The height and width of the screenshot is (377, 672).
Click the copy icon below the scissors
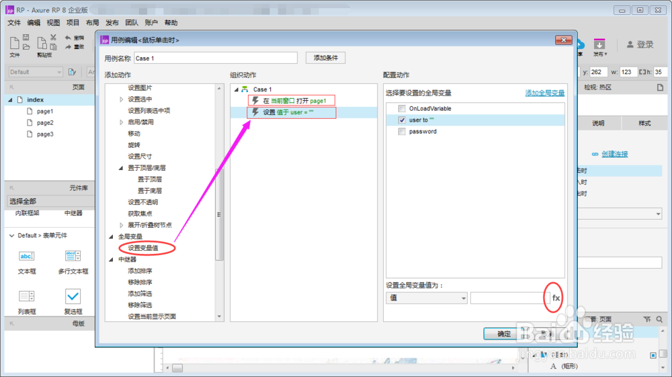pos(53,46)
